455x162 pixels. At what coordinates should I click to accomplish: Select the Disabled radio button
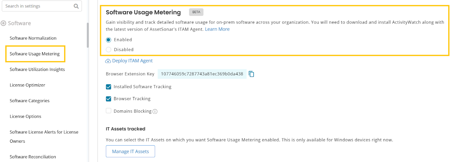(109, 50)
